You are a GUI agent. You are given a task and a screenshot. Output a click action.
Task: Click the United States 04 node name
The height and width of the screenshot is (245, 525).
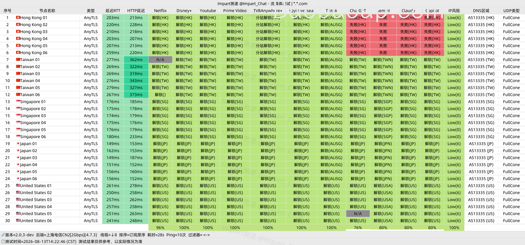[x=36, y=207]
